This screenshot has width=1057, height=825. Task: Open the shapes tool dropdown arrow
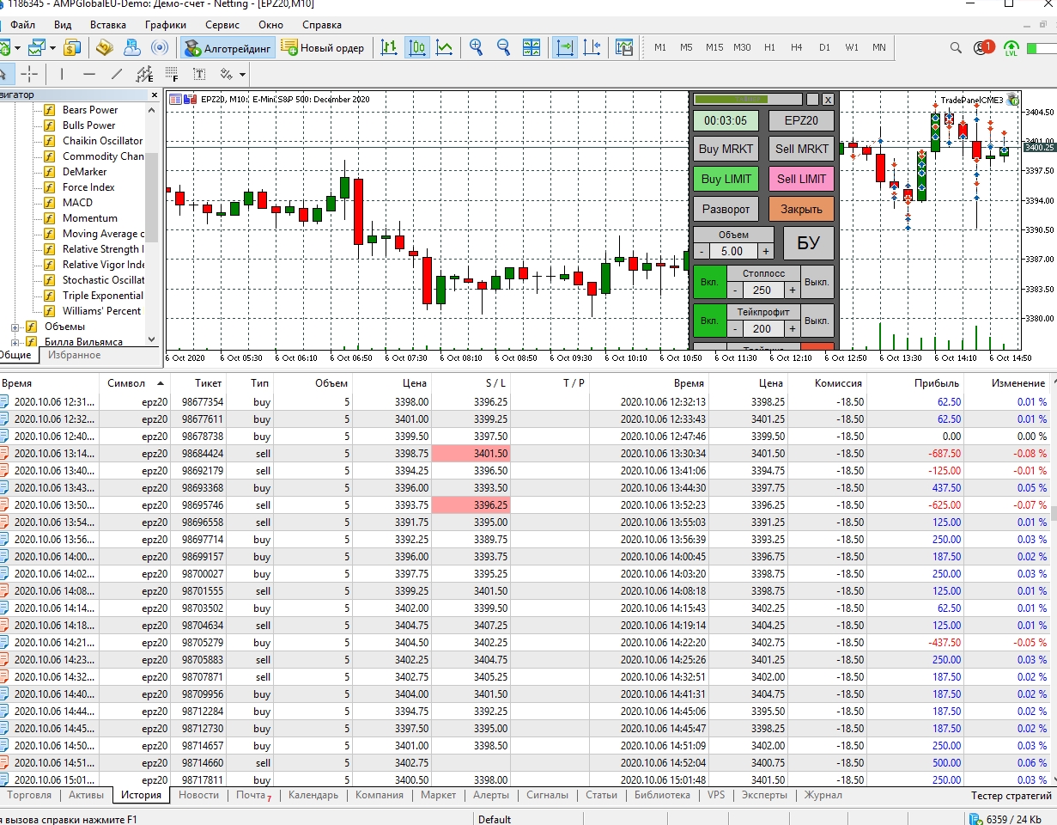(242, 75)
